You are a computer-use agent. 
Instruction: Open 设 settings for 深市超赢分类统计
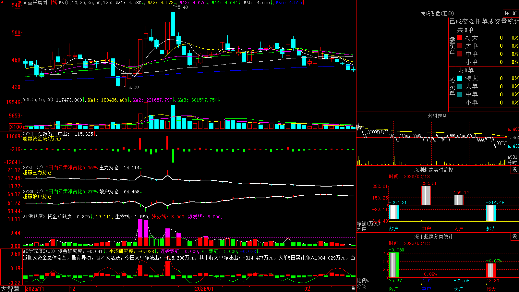[515, 237]
